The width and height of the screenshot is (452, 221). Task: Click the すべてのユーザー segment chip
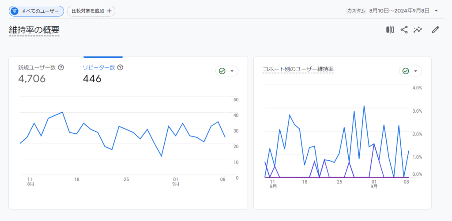click(x=36, y=11)
